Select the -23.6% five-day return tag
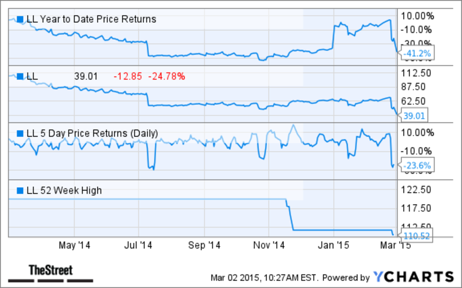The width and height of the screenshot is (462, 288). click(417, 166)
